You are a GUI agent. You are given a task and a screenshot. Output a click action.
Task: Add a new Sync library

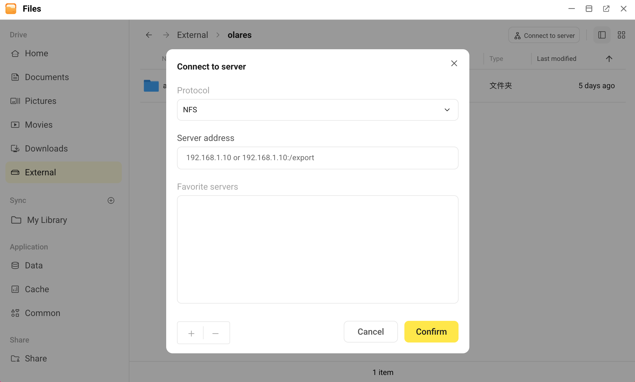(x=111, y=200)
